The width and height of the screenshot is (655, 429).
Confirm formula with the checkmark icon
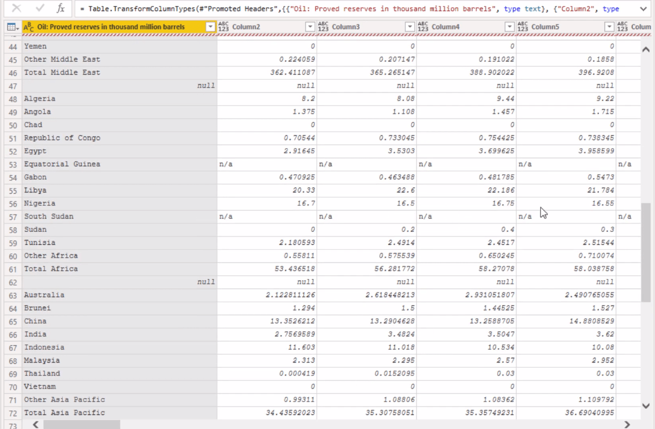point(39,8)
